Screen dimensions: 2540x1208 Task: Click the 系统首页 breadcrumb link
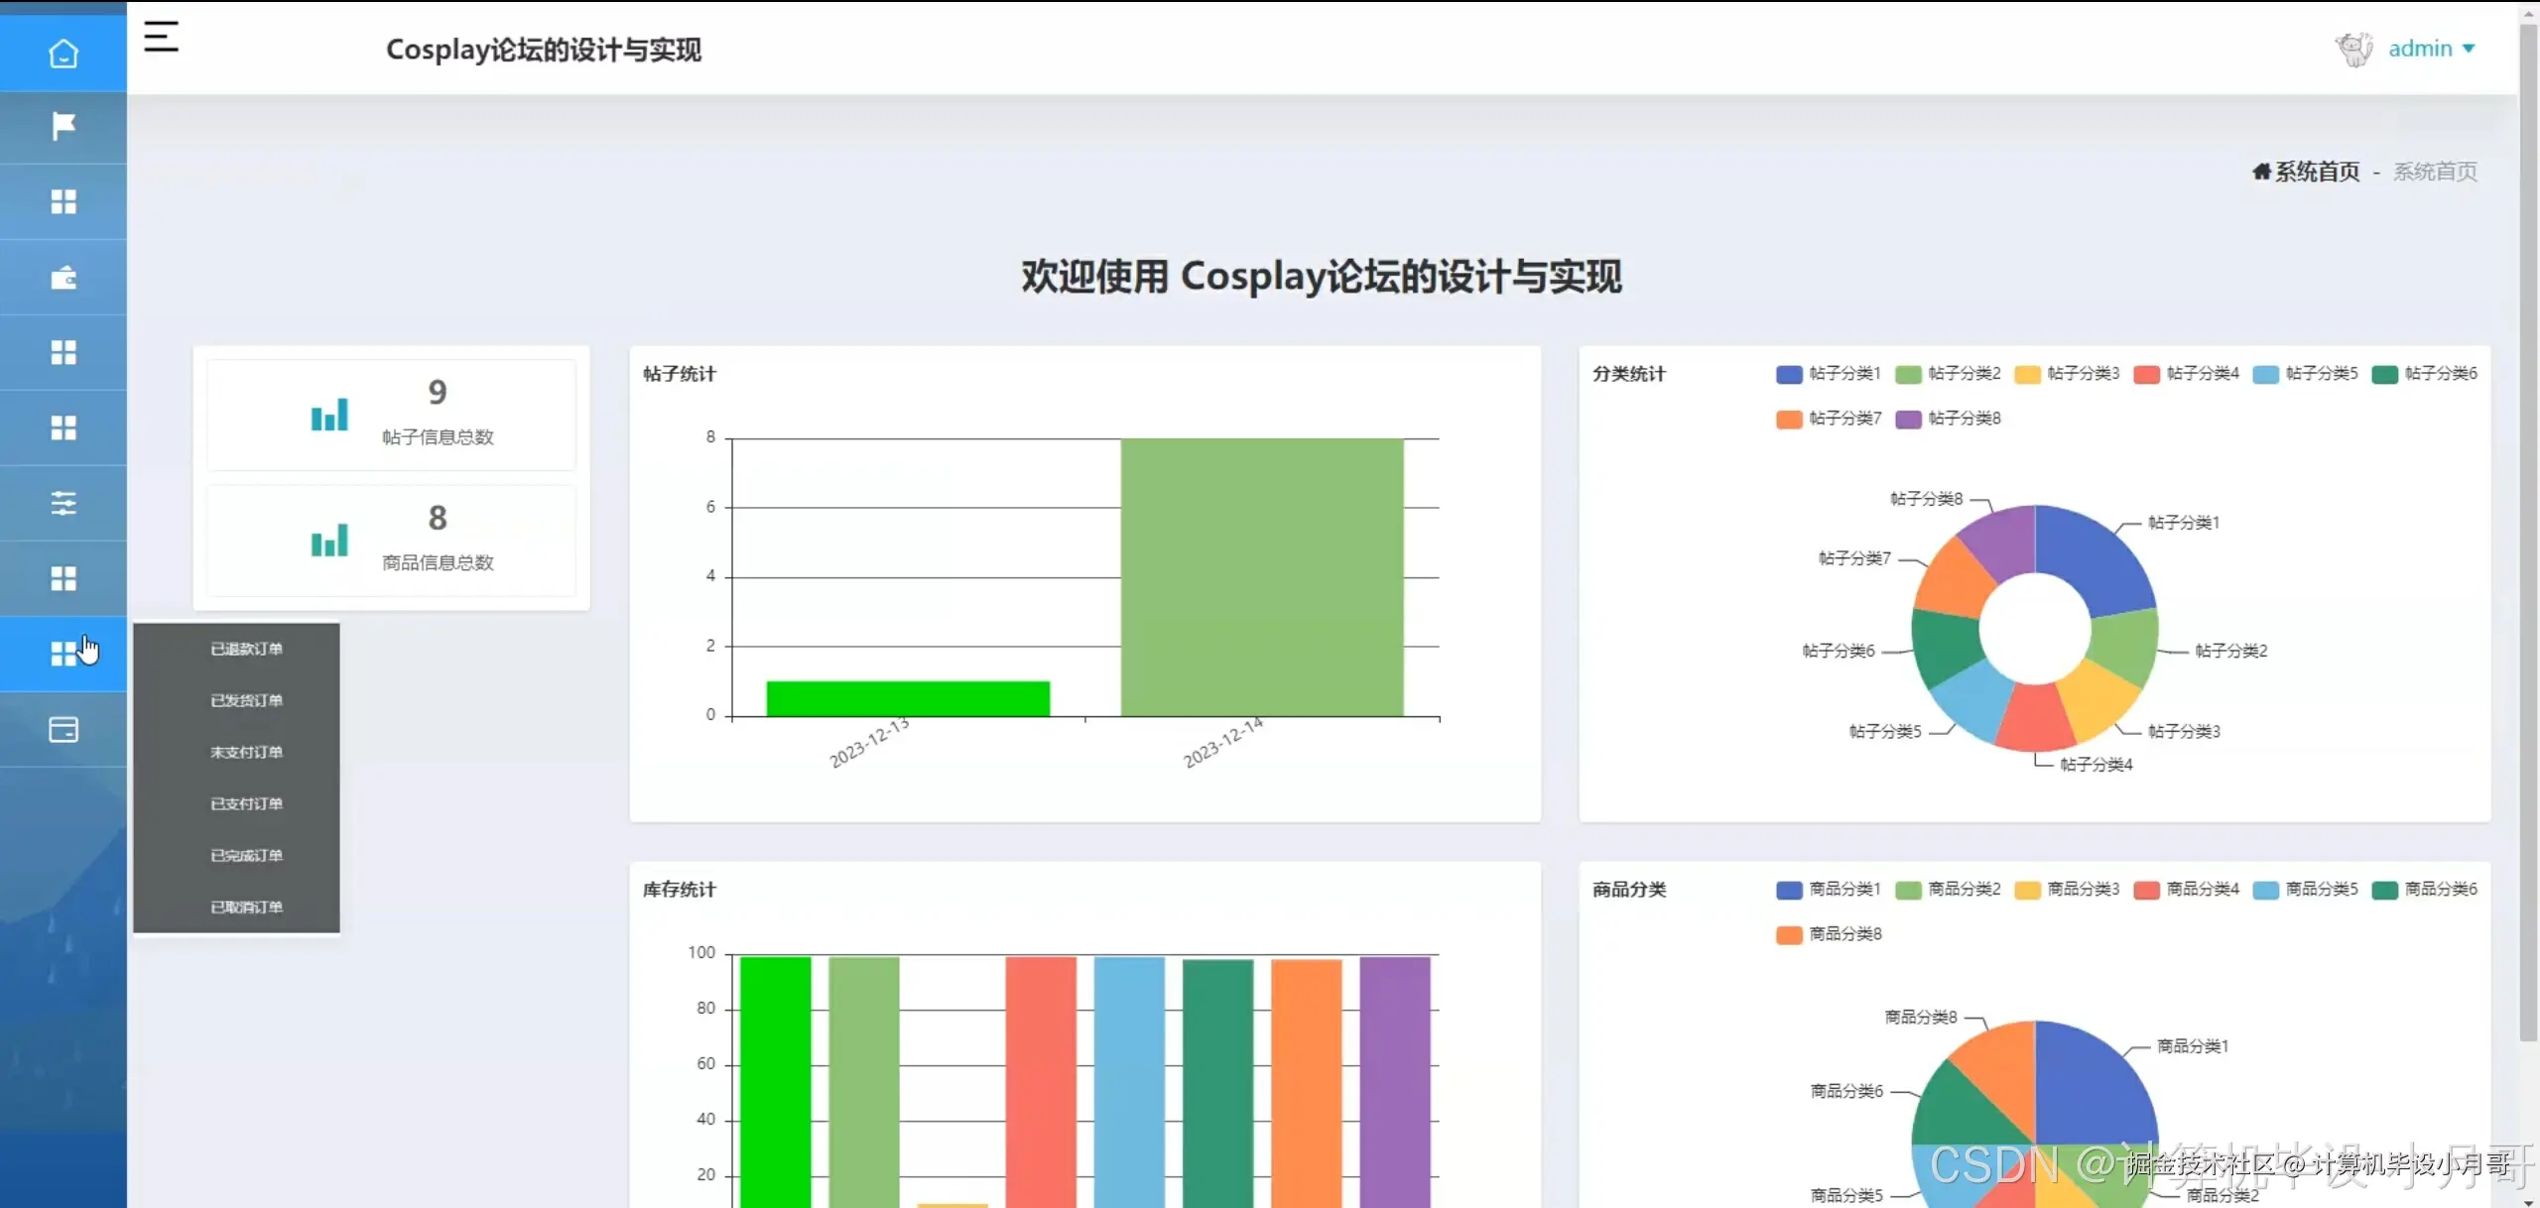tap(2316, 172)
